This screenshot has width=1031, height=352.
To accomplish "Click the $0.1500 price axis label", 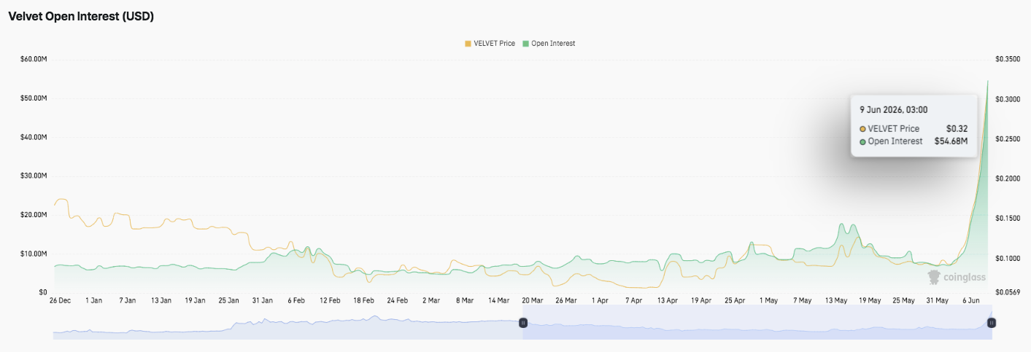I will coord(1007,219).
